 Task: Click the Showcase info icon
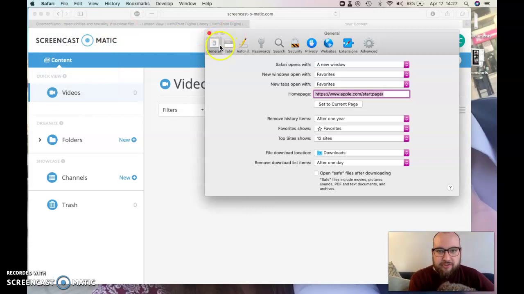(63, 161)
